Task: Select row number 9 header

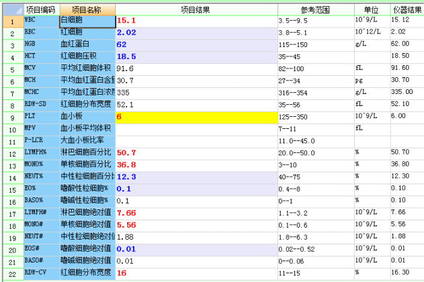Action: (x=11, y=117)
